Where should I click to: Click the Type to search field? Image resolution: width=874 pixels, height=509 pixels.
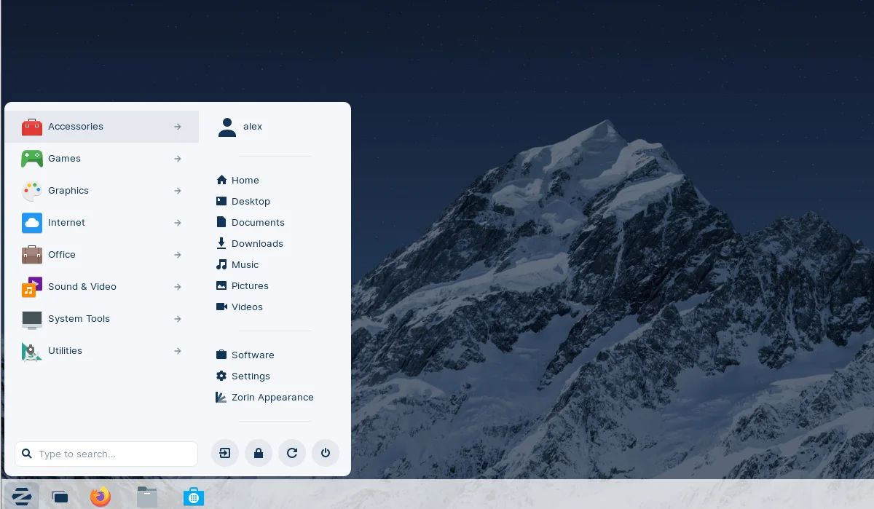pyautogui.click(x=106, y=454)
